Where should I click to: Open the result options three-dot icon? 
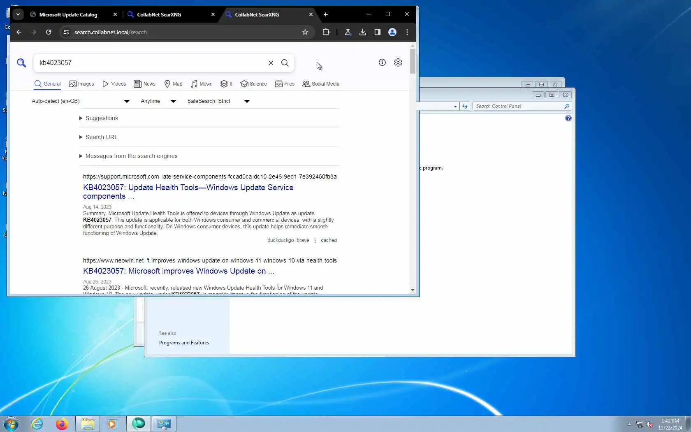315,241
